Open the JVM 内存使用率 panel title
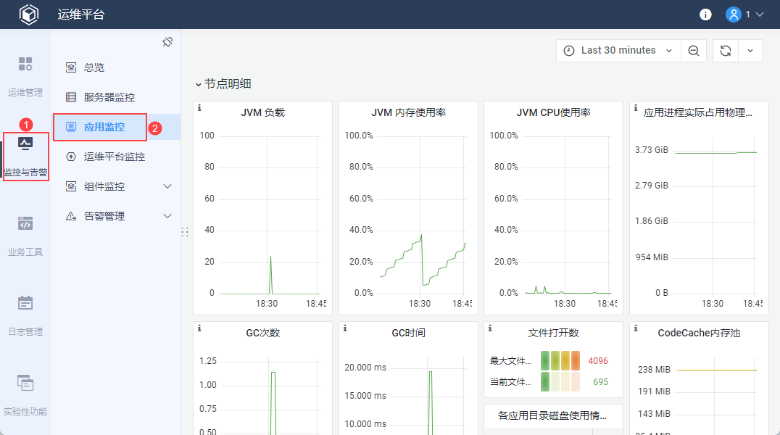 tap(408, 112)
